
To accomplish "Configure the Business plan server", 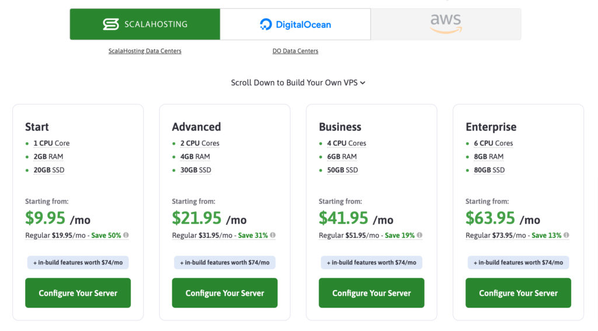I will click(371, 293).
